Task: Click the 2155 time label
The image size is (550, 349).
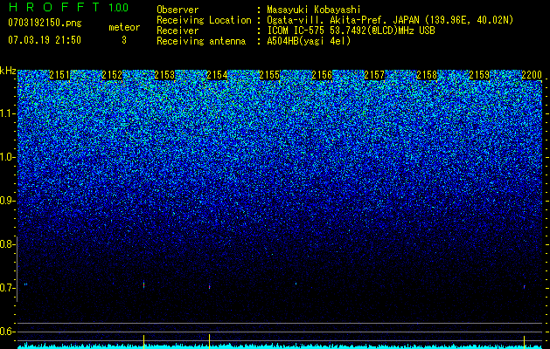Action: [269, 75]
